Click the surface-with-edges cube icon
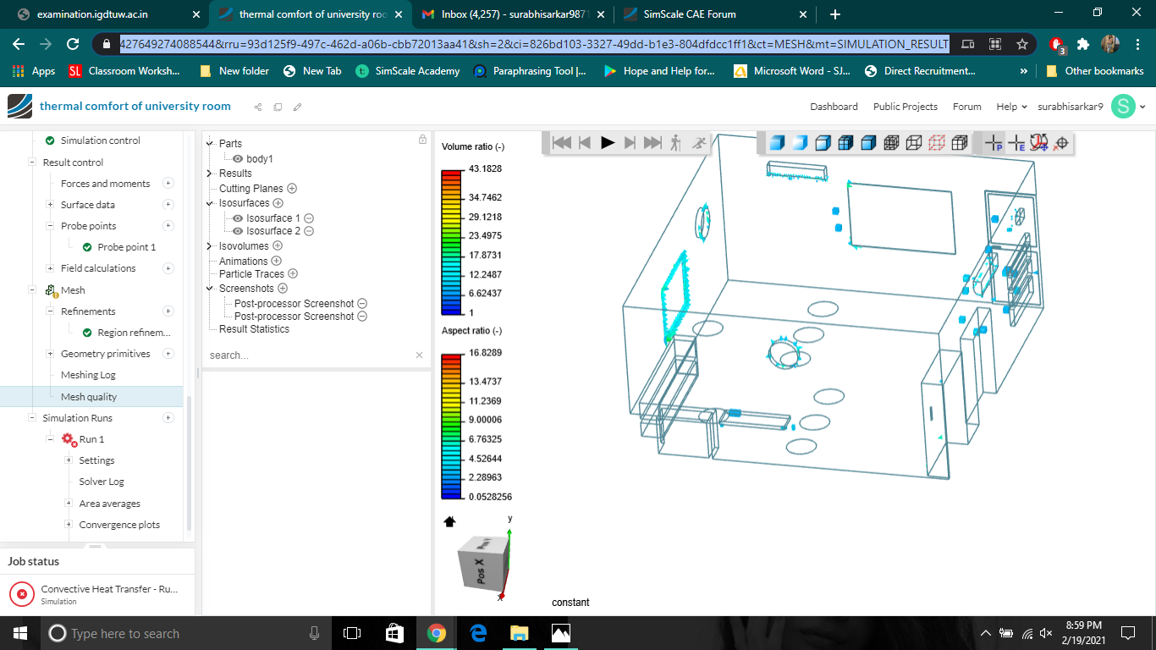1156x650 pixels. (x=845, y=144)
